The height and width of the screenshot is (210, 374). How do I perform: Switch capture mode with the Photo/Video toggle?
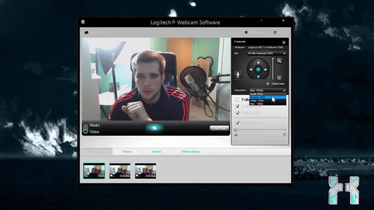pyautogui.click(x=86, y=128)
